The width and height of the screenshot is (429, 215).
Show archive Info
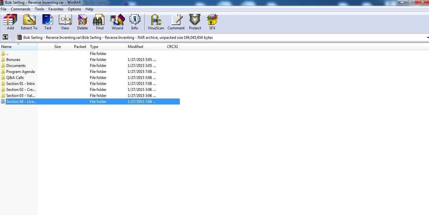(x=135, y=22)
